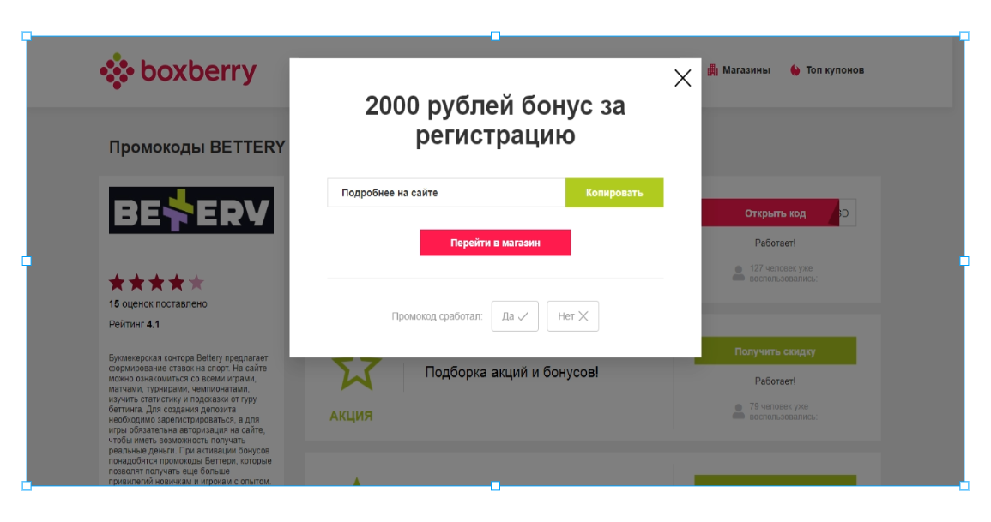Click the user icon beside 79 человек
Image resolution: width=991 pixels, height=522 pixels.
738,411
